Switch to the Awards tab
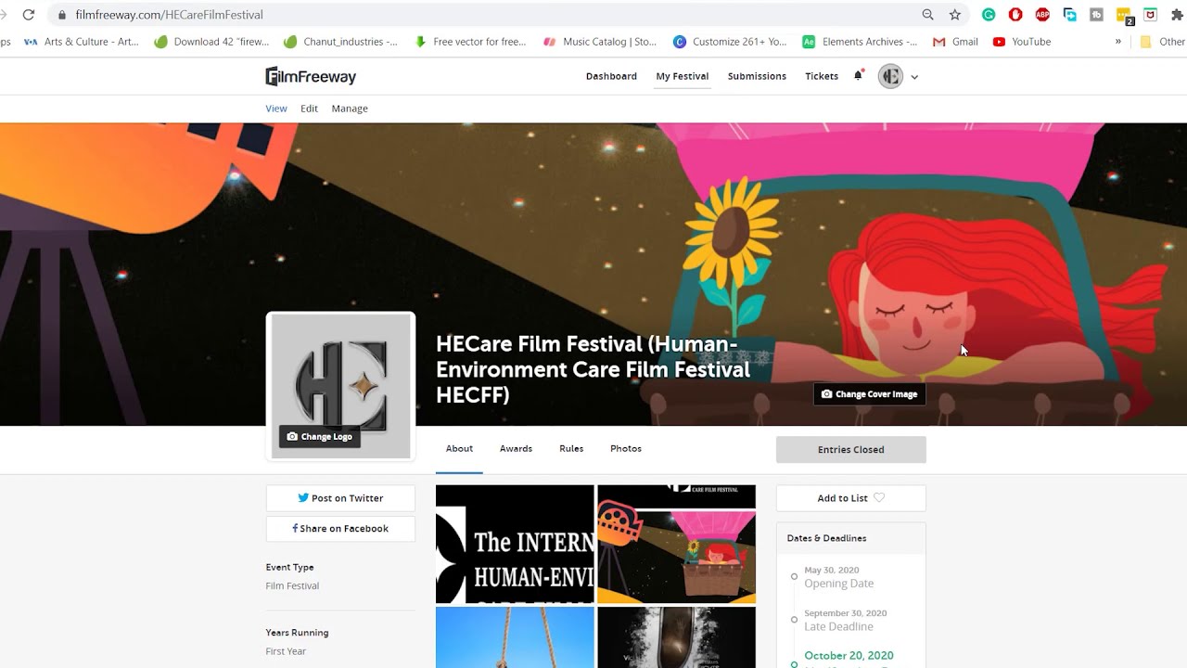 point(516,449)
